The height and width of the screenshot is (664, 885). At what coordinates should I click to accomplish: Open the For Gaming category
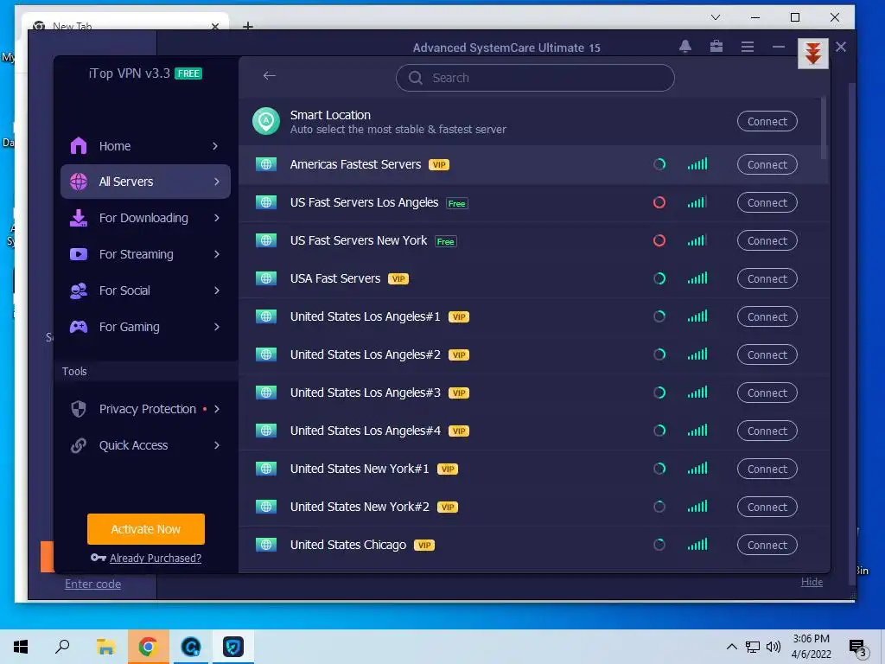[145, 327]
